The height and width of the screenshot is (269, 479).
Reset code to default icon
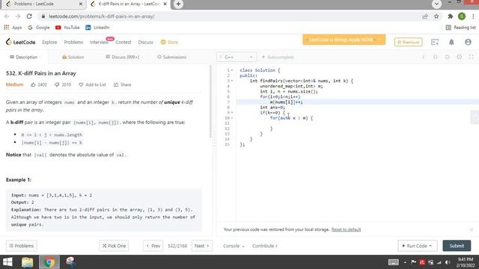pyautogui.click(x=448, y=57)
